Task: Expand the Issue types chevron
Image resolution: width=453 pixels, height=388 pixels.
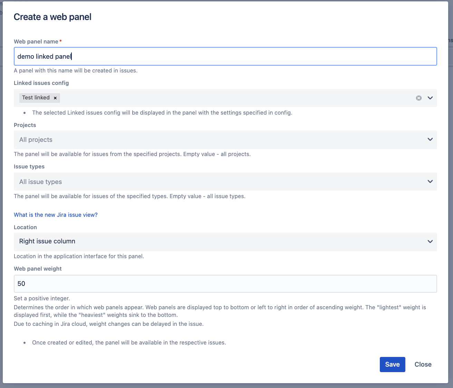Action: point(430,182)
